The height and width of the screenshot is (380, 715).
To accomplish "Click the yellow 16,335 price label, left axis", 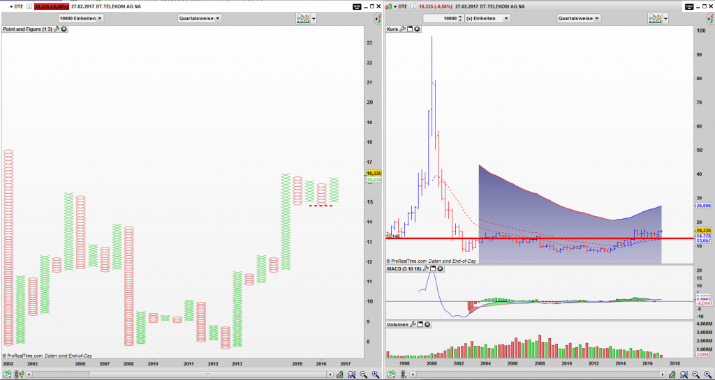I will (374, 174).
